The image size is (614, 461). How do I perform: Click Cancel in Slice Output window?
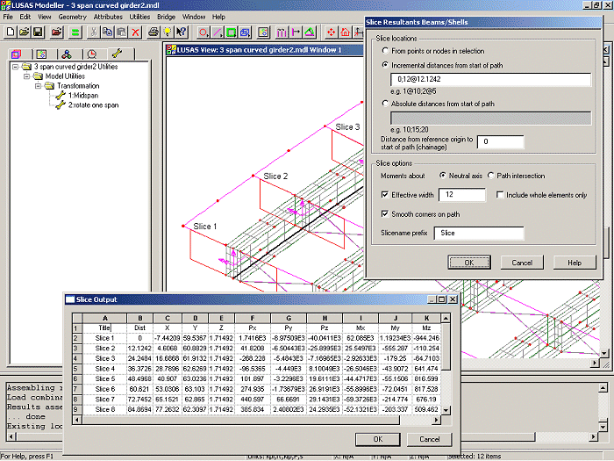pos(430,439)
